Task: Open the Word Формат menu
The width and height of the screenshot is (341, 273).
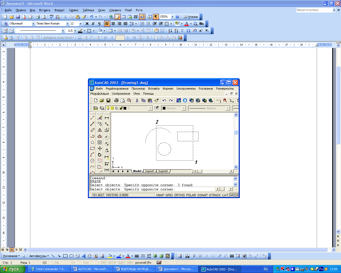Action: tap(59, 10)
